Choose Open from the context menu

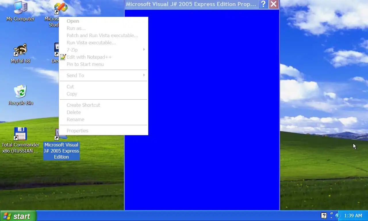point(103,21)
